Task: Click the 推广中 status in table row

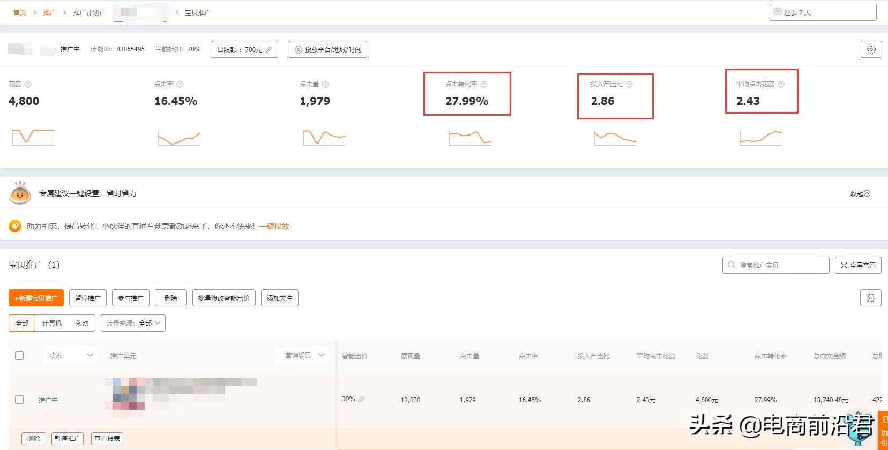Action: tap(48, 400)
